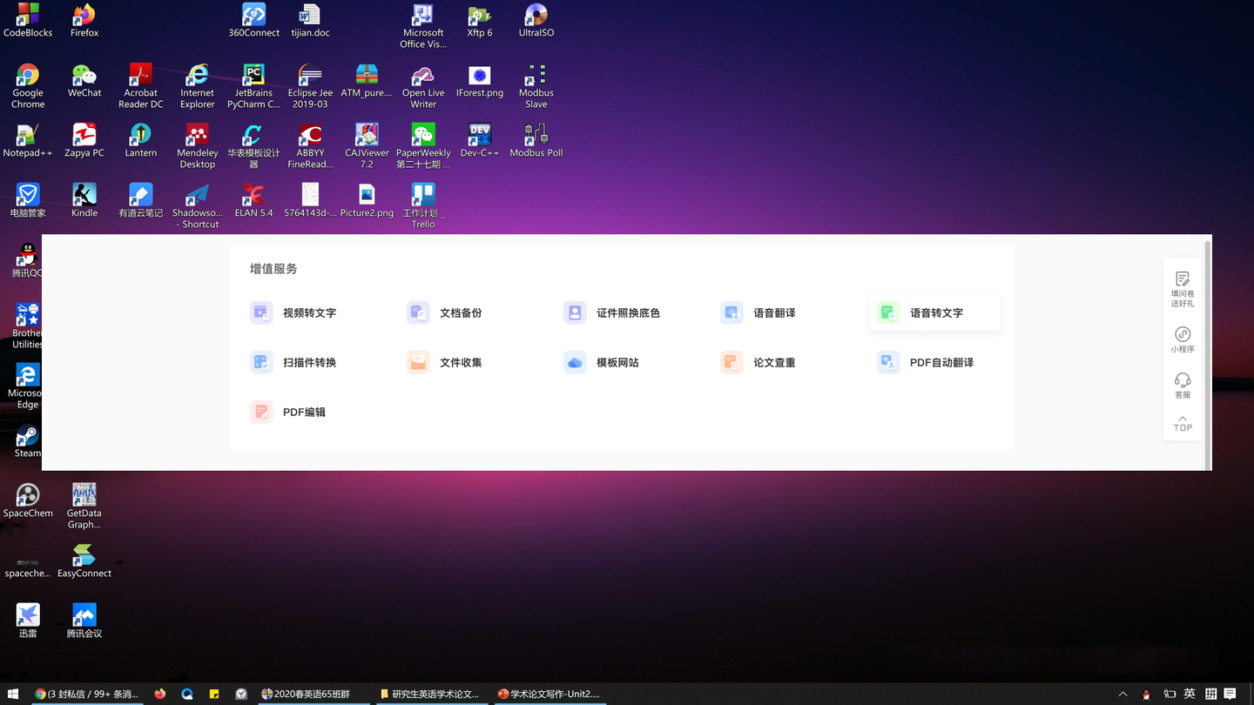This screenshot has width=1254, height=705.
Task: Open PDF编辑 editing service
Action: click(x=288, y=412)
